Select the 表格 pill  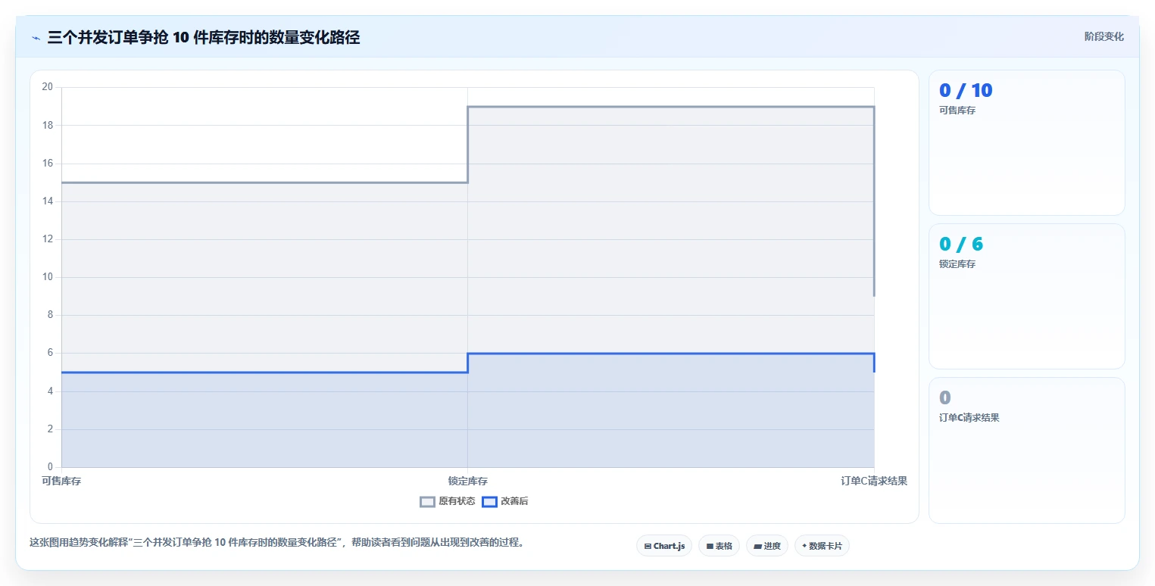point(719,546)
